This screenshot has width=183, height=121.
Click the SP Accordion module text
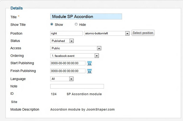point(84,94)
